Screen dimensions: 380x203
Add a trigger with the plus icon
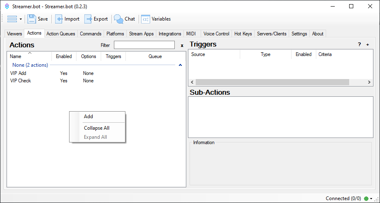[x=368, y=44]
